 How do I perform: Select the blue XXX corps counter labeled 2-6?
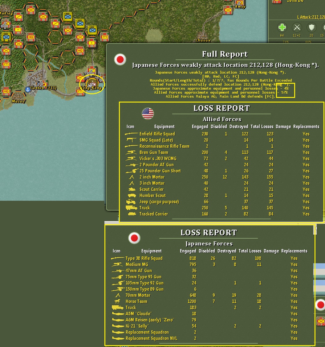[x=6, y=37]
